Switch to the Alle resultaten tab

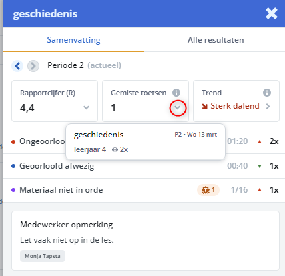point(216,40)
